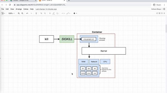Select the 'home' directory box
The width and height of the screenshot is (167, 93).
coord(83,73)
